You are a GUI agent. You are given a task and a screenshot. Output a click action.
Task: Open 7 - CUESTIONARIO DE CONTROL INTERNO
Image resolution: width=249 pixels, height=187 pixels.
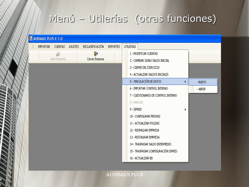(155, 95)
